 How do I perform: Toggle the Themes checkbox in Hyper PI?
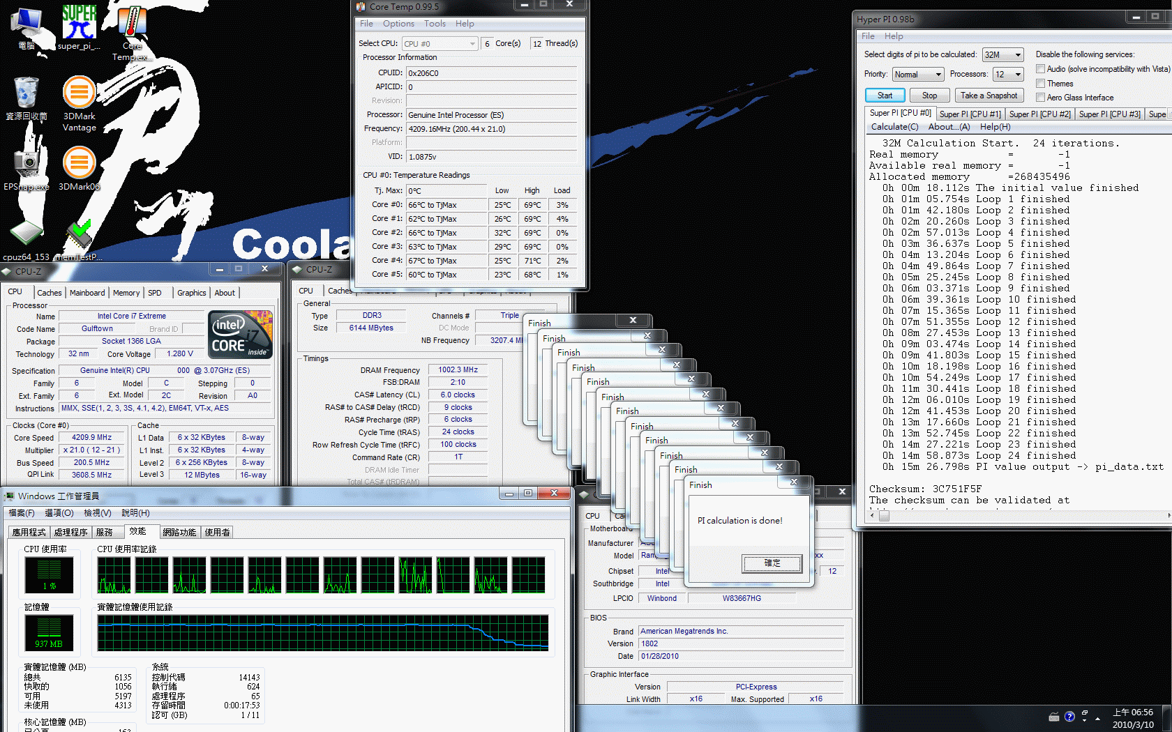point(1040,84)
